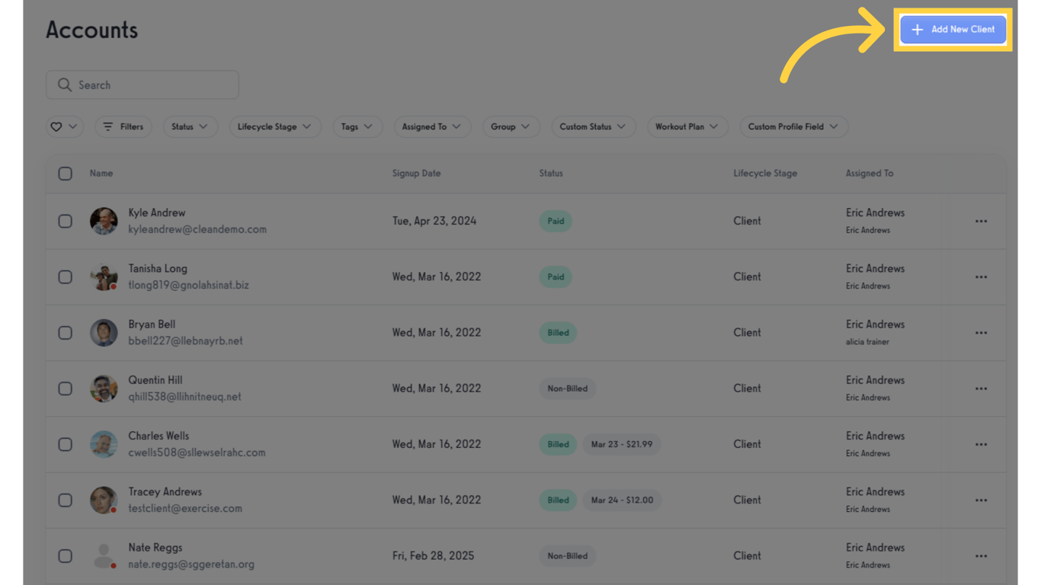
Task: Open the favorites heart filter
Action: pos(64,126)
